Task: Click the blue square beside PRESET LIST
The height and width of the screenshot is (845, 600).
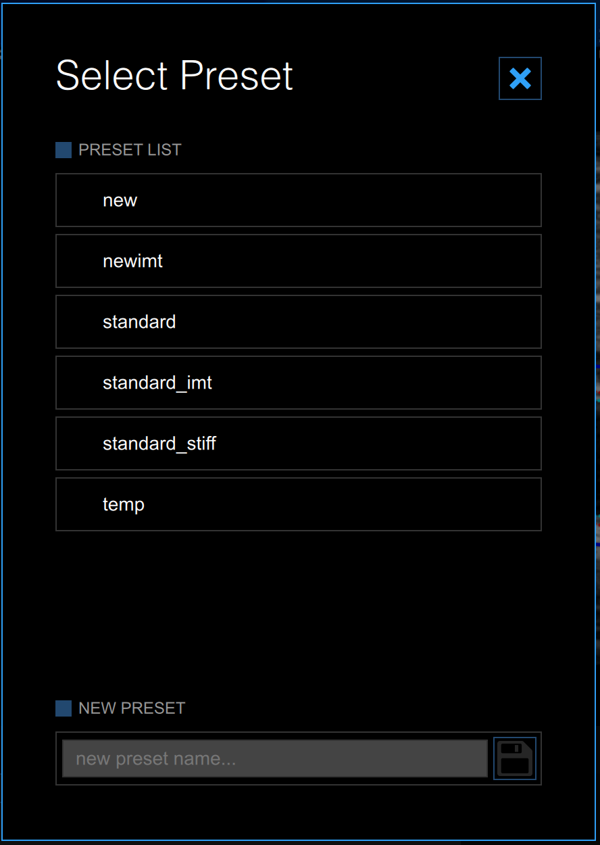Action: (64, 150)
